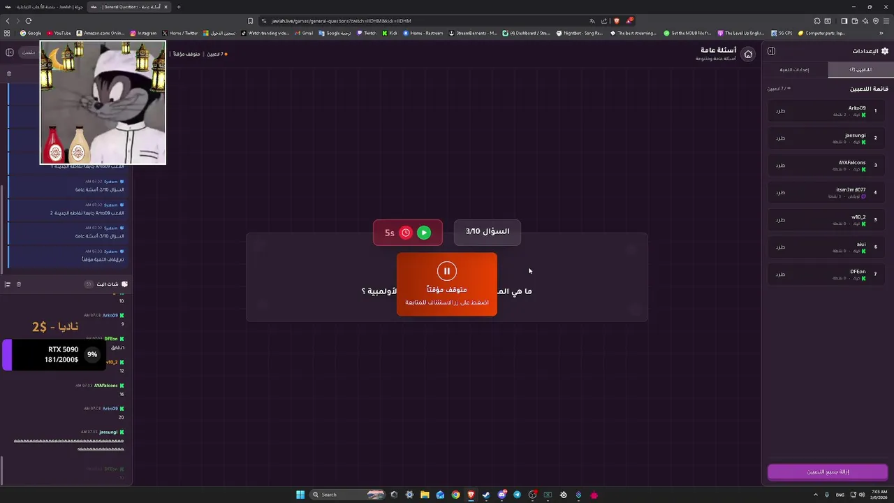This screenshot has height=503, width=894.
Task: Click the pause icon in the orange overlay
Action: (x=447, y=271)
